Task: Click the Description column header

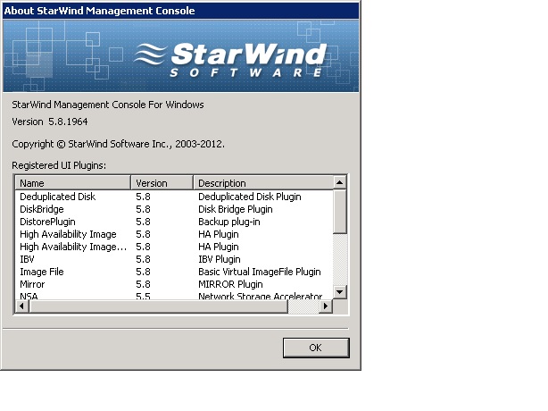Action: coord(263,183)
